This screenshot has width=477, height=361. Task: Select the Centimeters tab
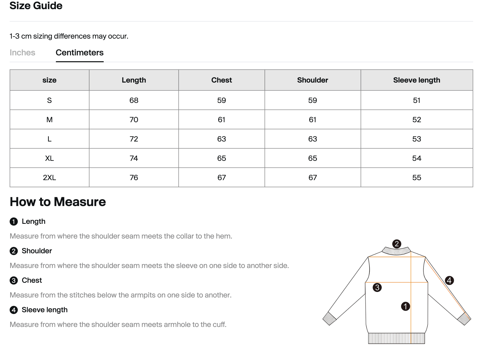click(x=80, y=53)
